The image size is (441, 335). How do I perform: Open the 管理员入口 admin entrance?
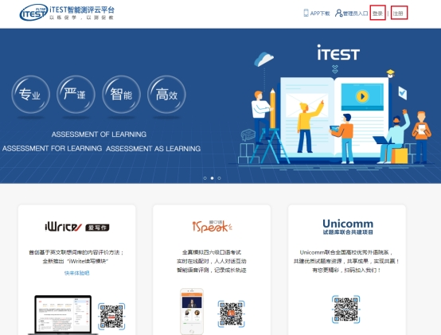click(355, 14)
